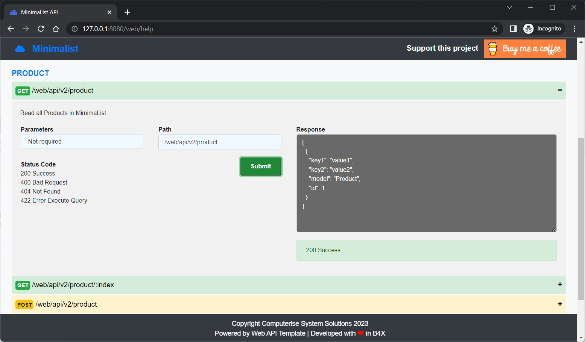Click the "404 Not Found" status line

(x=41, y=191)
